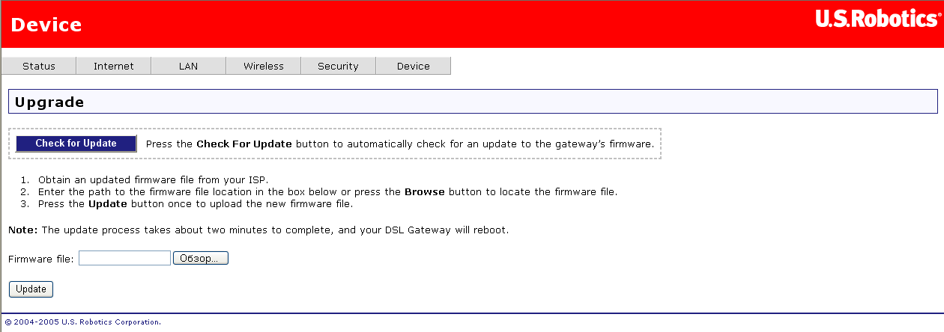This screenshot has width=944, height=332.
Task: Open the Security tab
Action: coord(338,66)
